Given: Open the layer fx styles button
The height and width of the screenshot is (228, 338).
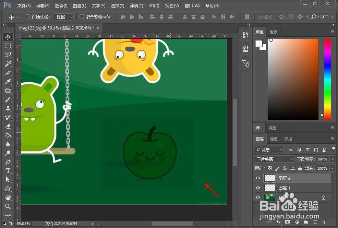Looking at the screenshot, I should point(278,222).
